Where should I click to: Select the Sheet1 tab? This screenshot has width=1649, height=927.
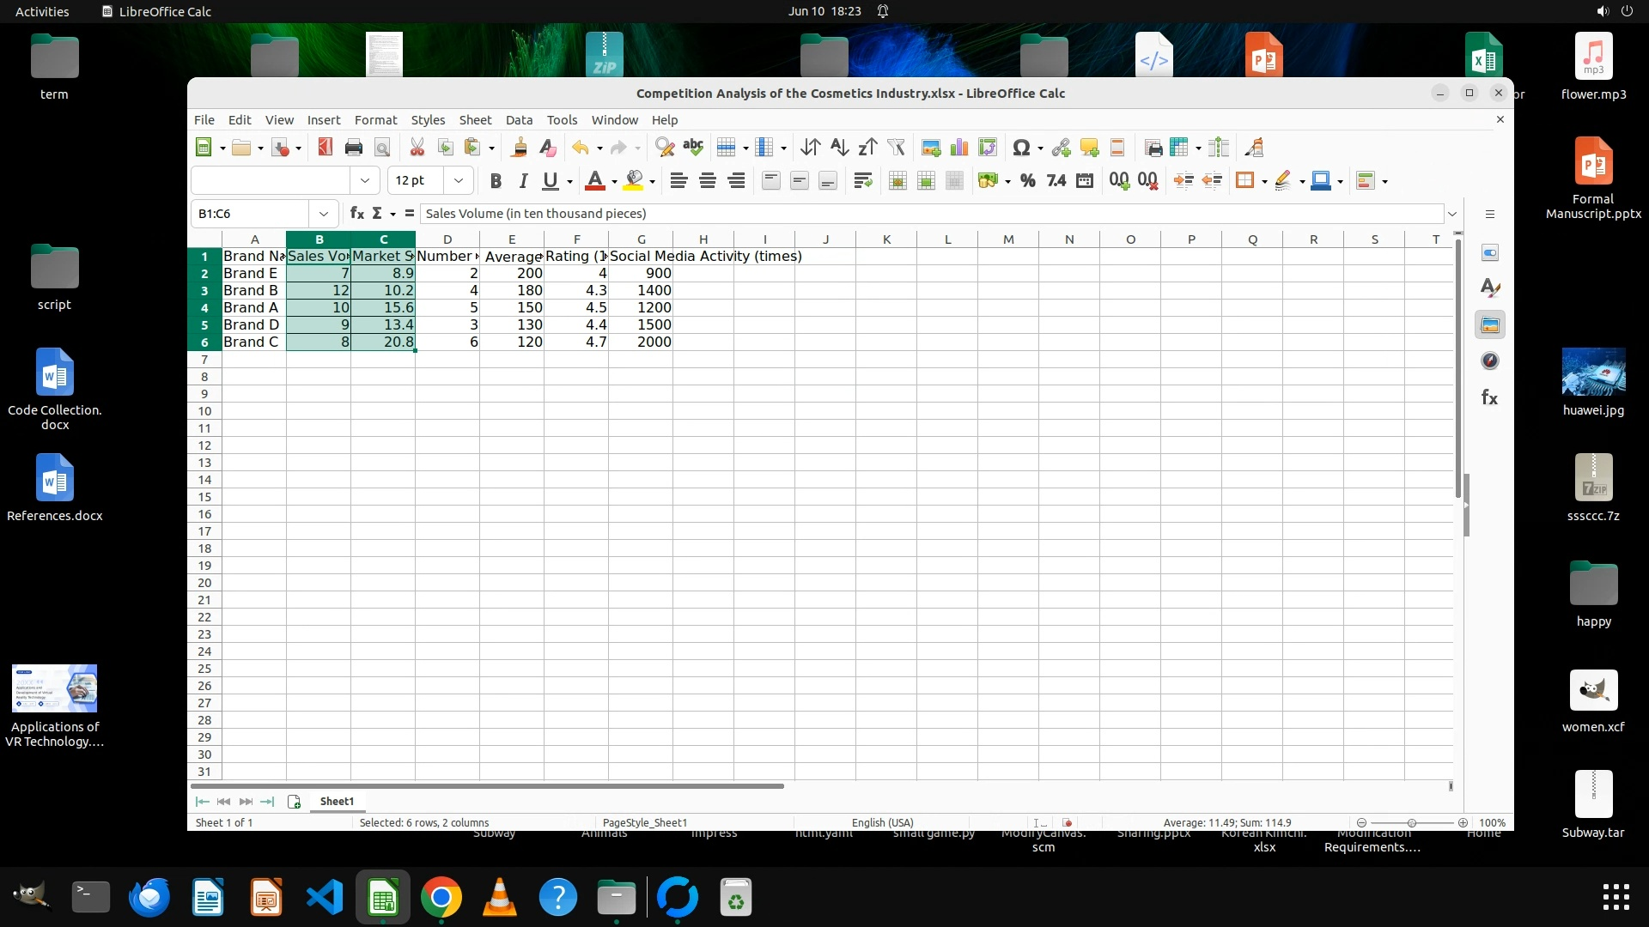[x=337, y=801]
